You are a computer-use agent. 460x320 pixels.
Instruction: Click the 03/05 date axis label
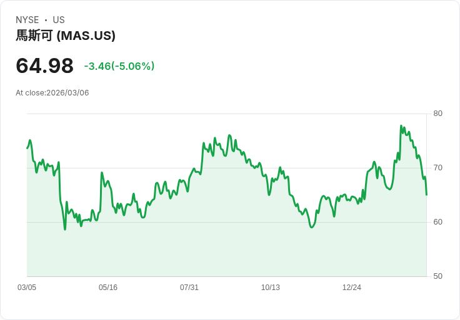(27, 288)
